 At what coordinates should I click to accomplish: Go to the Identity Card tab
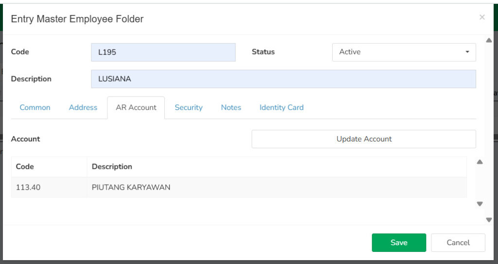tap(282, 107)
